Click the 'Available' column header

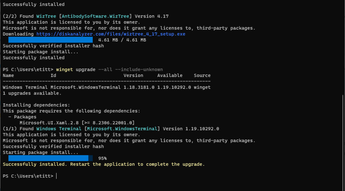pos(170,76)
